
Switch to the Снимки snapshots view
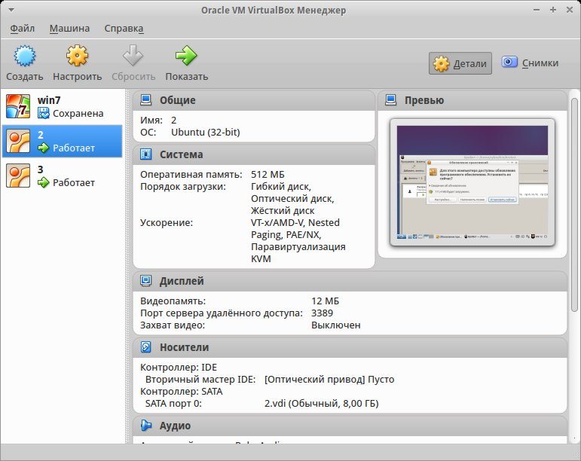tap(530, 63)
